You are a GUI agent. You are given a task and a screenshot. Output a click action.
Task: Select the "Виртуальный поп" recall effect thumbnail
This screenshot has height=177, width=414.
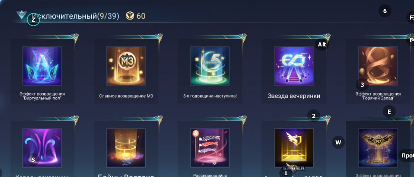(42, 66)
